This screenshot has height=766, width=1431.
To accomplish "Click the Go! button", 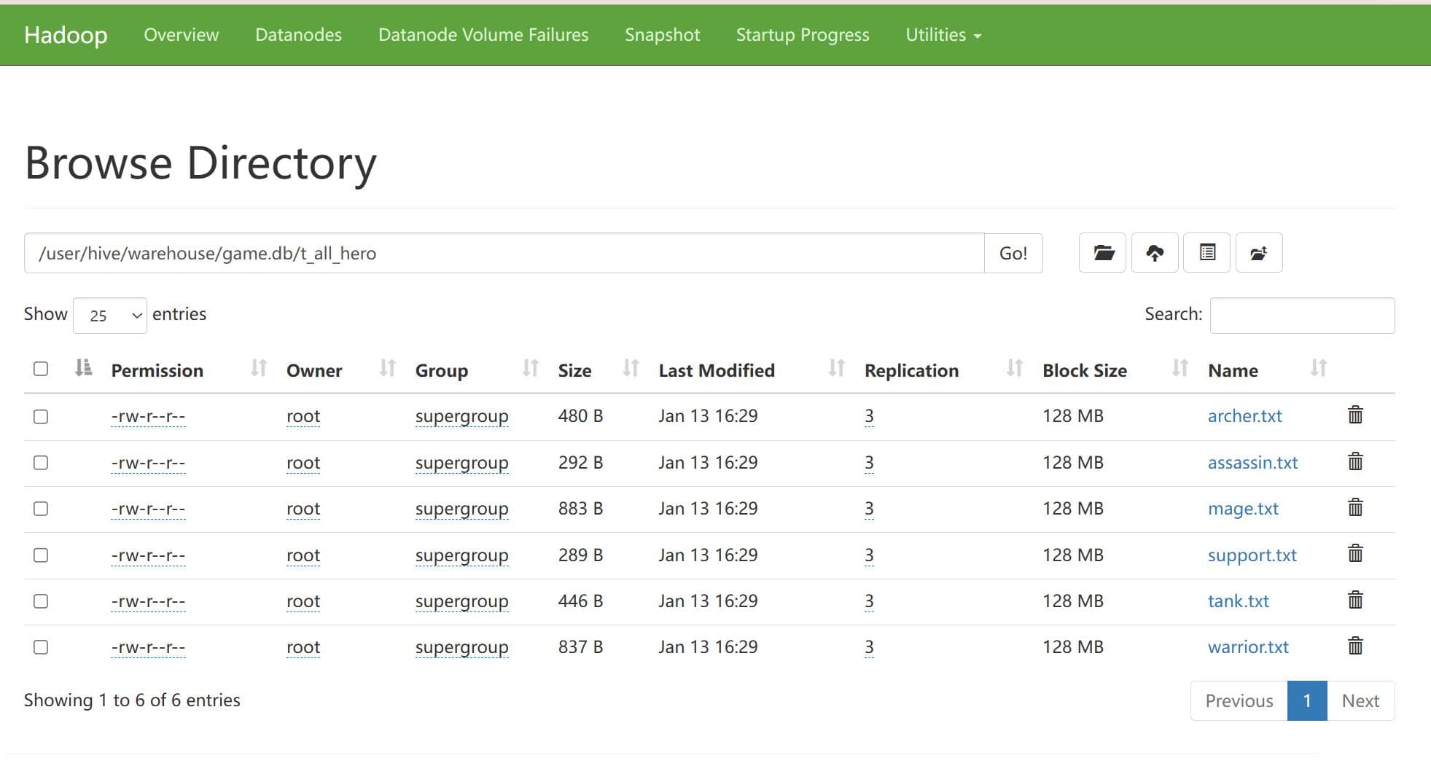I will [1013, 253].
